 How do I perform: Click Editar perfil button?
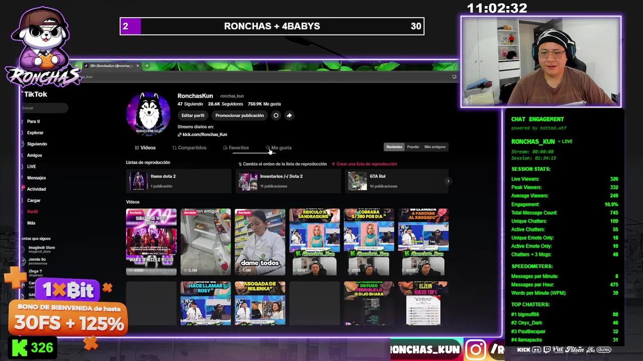click(x=193, y=115)
